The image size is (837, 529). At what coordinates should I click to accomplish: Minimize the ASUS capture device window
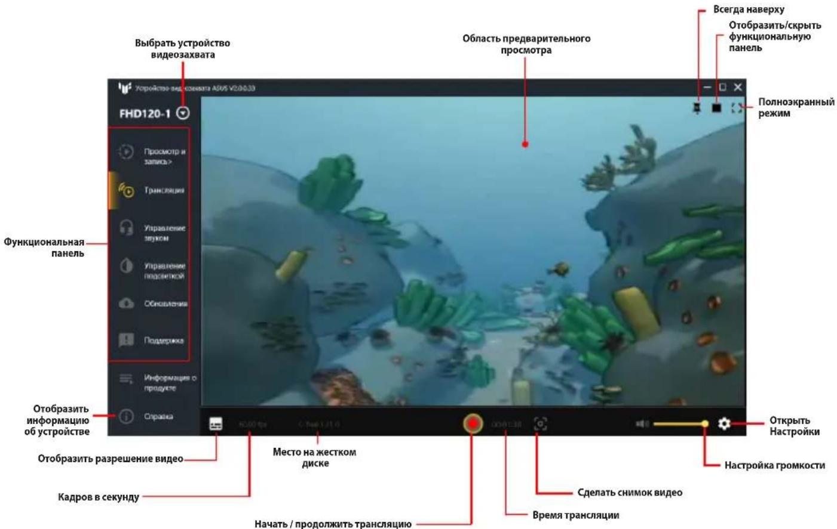pyautogui.click(x=707, y=87)
